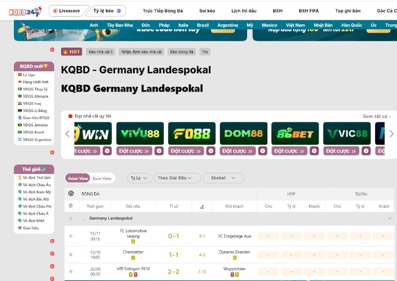Open the Theo Giải Đấu dropdown
Image resolution: width=397 pixels, height=281 pixels.
tap(177, 178)
